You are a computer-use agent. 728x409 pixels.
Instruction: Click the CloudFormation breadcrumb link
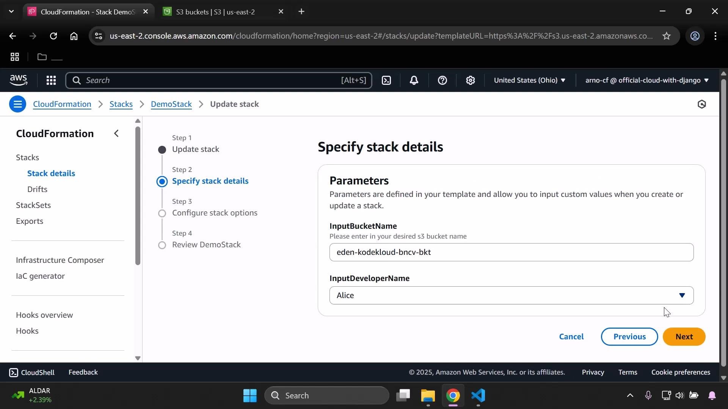coord(62,104)
